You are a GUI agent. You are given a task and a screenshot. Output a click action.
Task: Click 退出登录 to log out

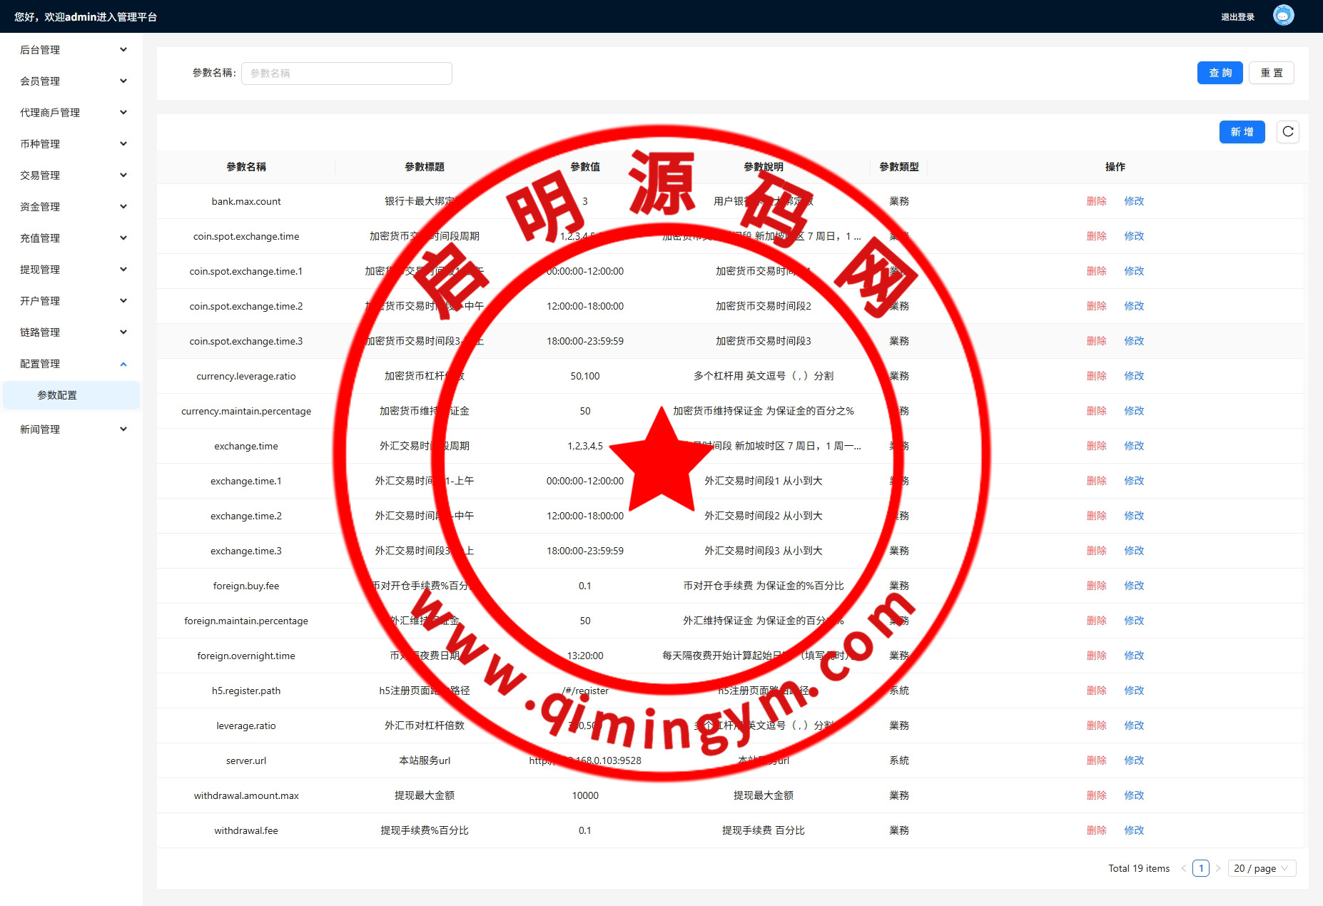tap(1237, 17)
